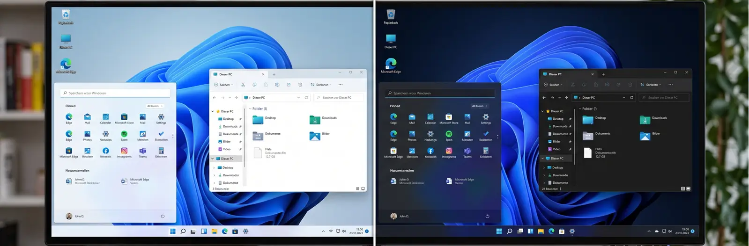Open Settings in the light Start menu pinned apps
Image resolution: width=749 pixels, height=246 pixels.
[x=161, y=118]
